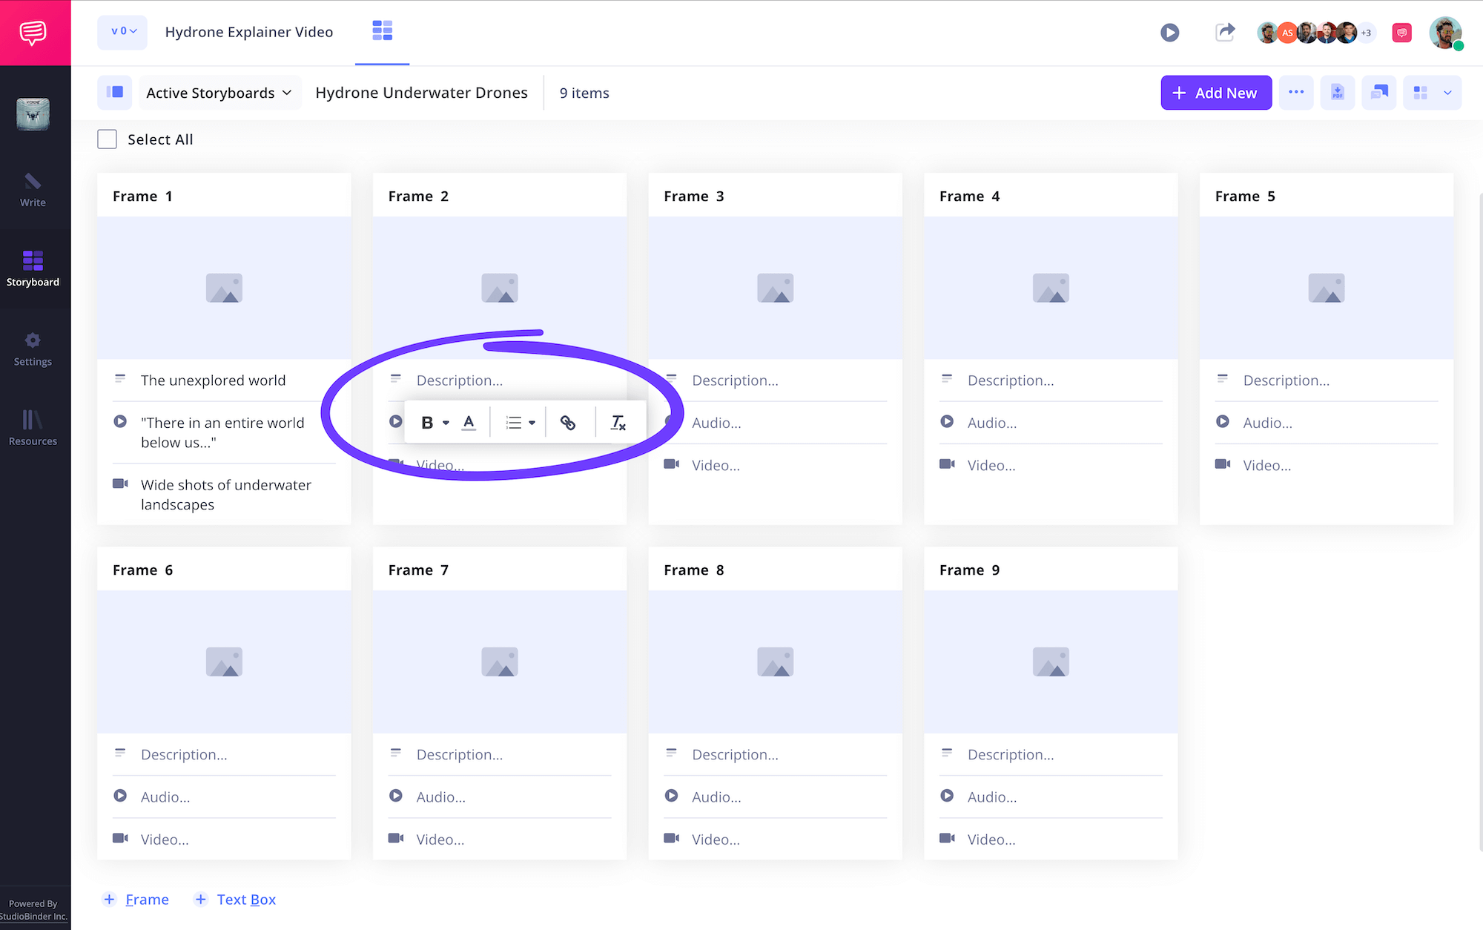Click the Add New button
This screenshot has height=930, width=1483.
pyautogui.click(x=1215, y=93)
